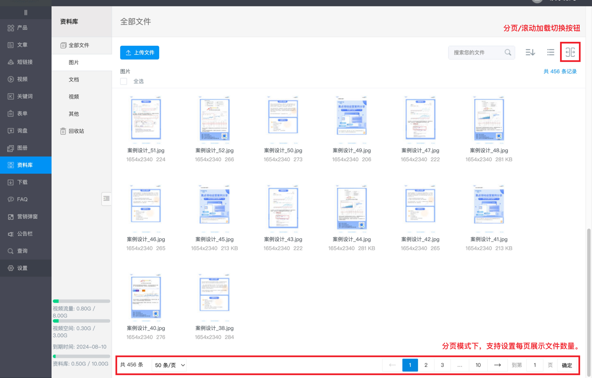Toggle pagination/scroll loading mode icon
The width and height of the screenshot is (592, 378).
tap(570, 52)
